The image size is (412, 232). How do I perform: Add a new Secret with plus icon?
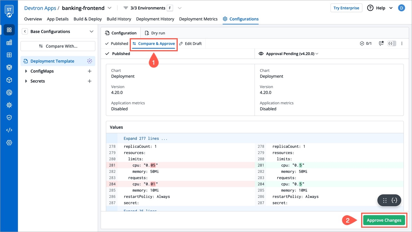(89, 81)
